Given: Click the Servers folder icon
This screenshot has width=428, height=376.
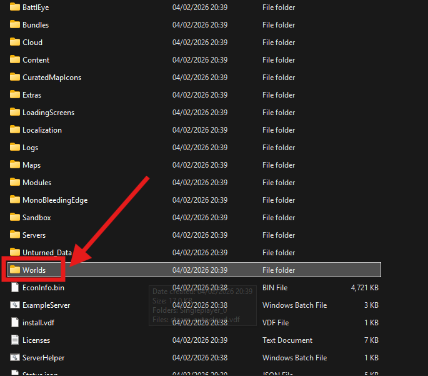Looking at the screenshot, I should point(15,235).
